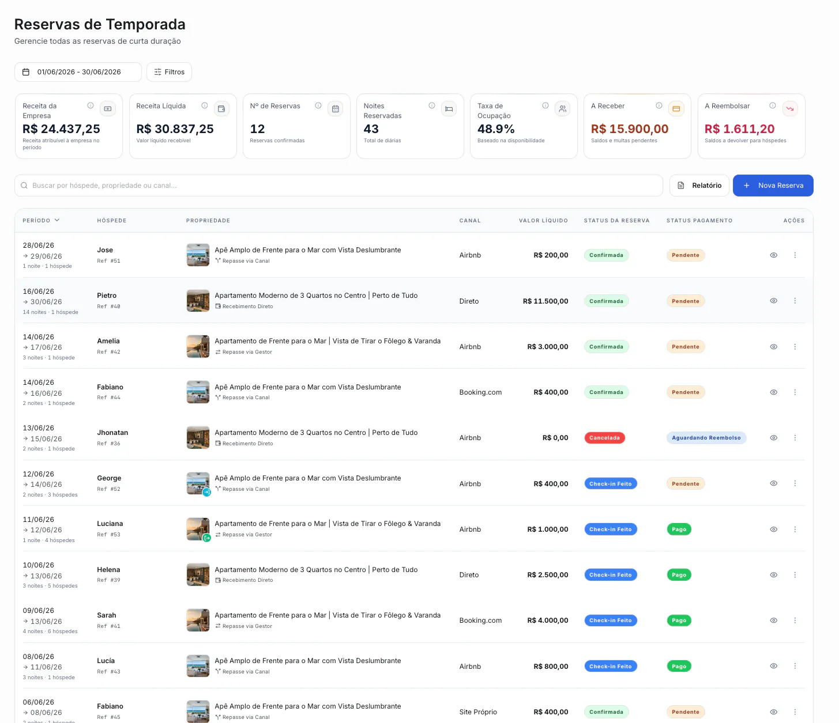The image size is (839, 723).
Task: Click the Status Pagamento column header
Action: coord(699,221)
